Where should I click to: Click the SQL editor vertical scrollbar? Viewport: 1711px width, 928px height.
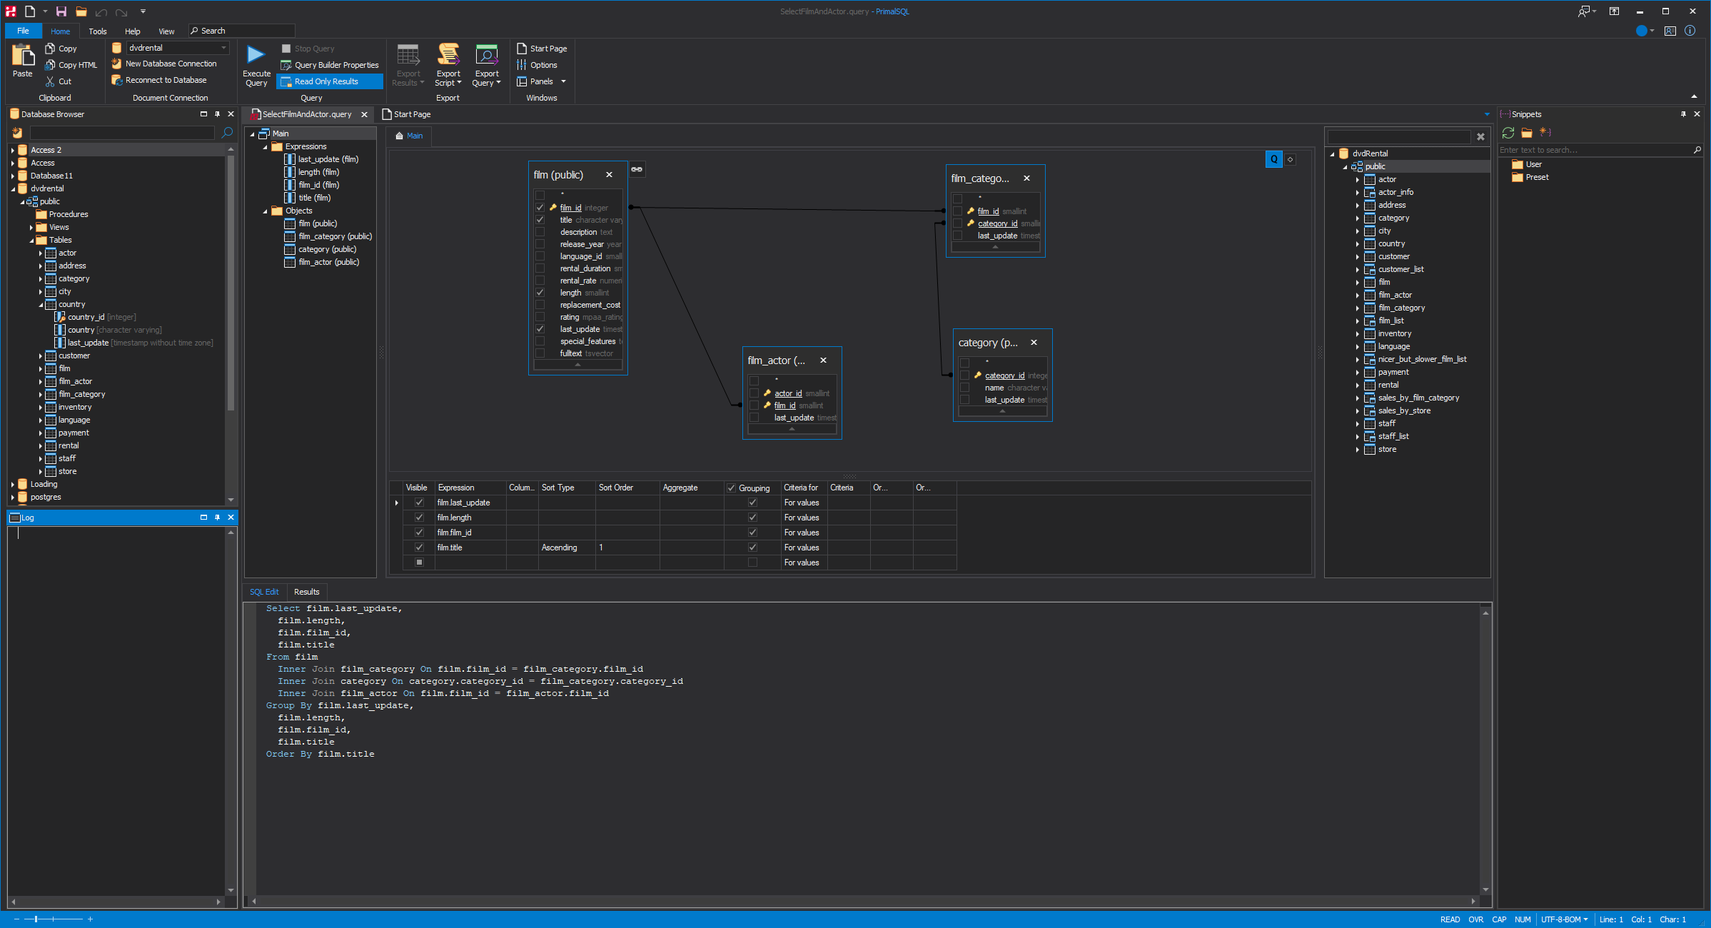[x=1486, y=751]
